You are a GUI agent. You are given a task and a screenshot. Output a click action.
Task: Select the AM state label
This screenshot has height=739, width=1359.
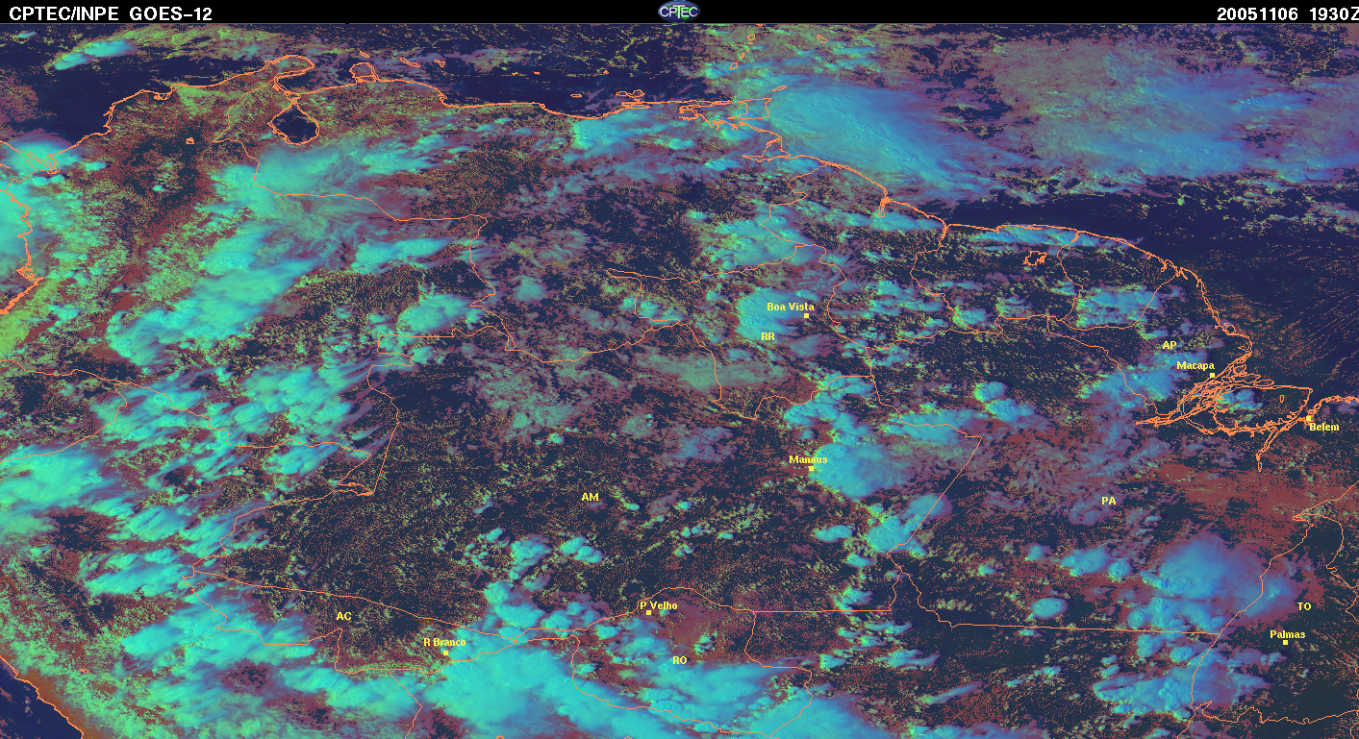pyautogui.click(x=590, y=497)
